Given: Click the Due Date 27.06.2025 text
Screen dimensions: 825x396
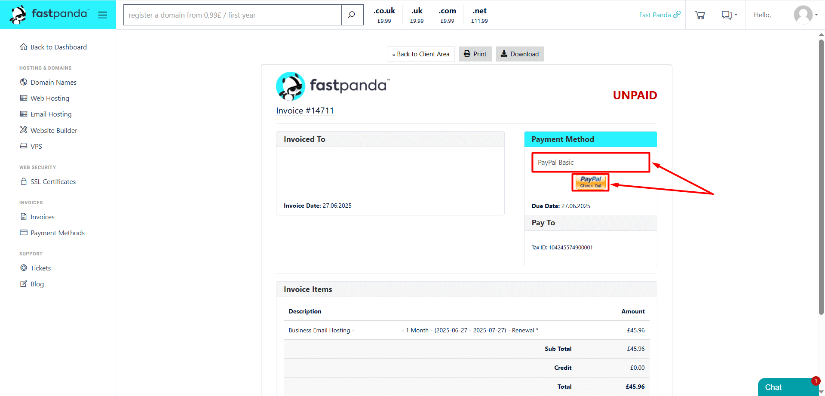Looking at the screenshot, I should click(x=561, y=206).
